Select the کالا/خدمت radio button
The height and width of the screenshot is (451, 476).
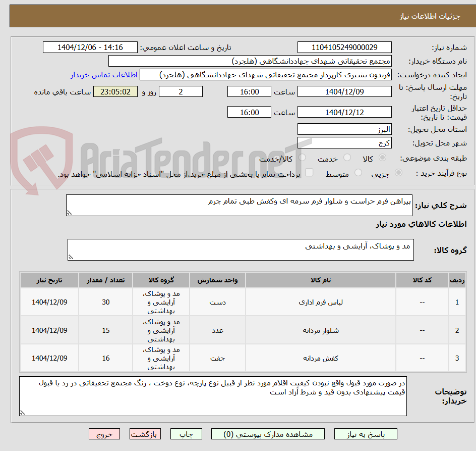302,158
